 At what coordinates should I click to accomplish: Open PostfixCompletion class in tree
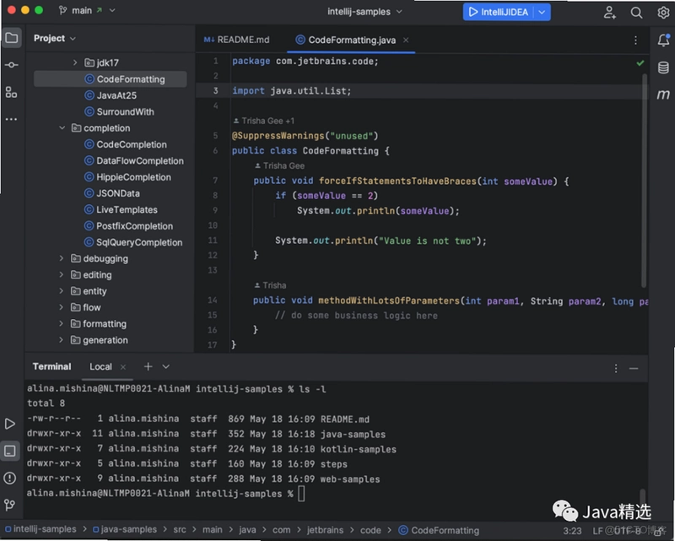pyautogui.click(x=128, y=226)
